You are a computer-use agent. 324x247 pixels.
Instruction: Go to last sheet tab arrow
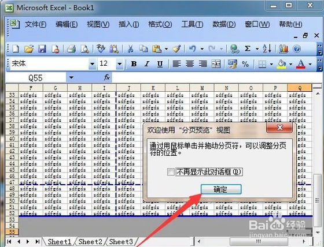(x=38, y=241)
